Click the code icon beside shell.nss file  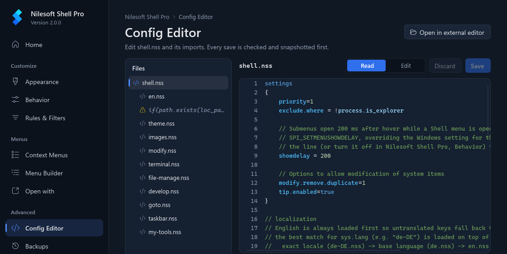pos(136,83)
